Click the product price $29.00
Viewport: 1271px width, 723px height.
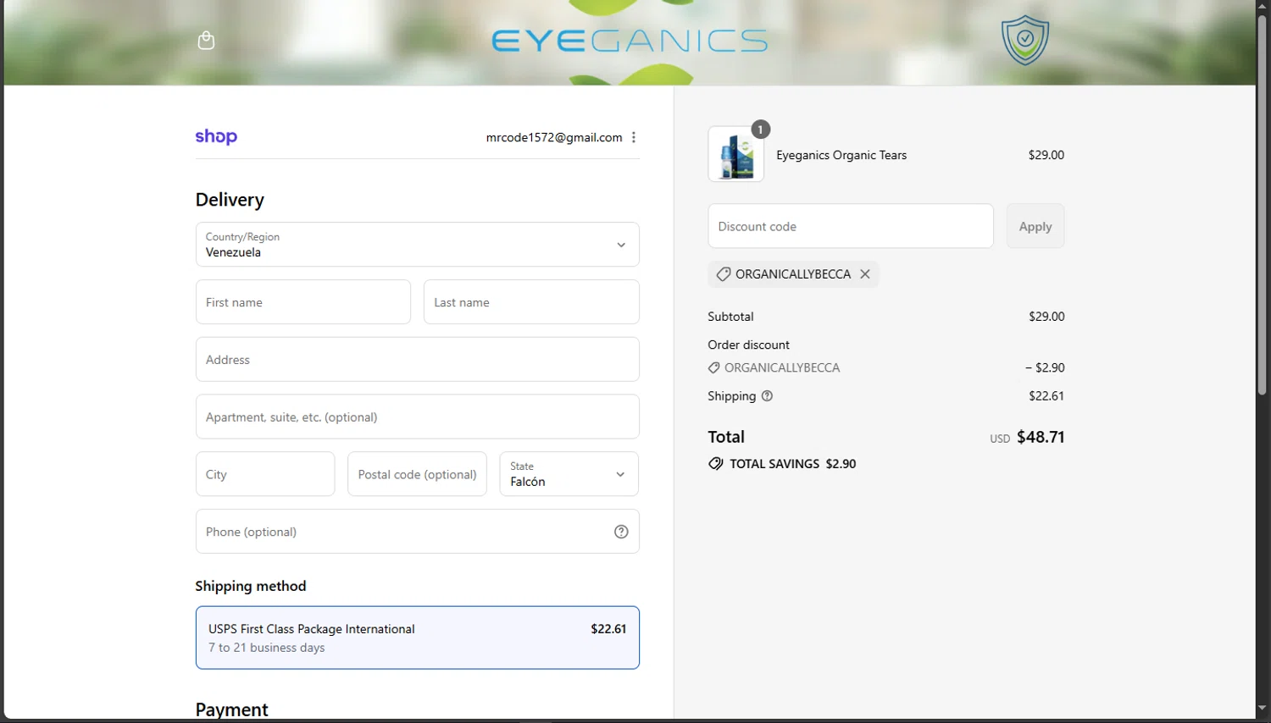point(1046,155)
